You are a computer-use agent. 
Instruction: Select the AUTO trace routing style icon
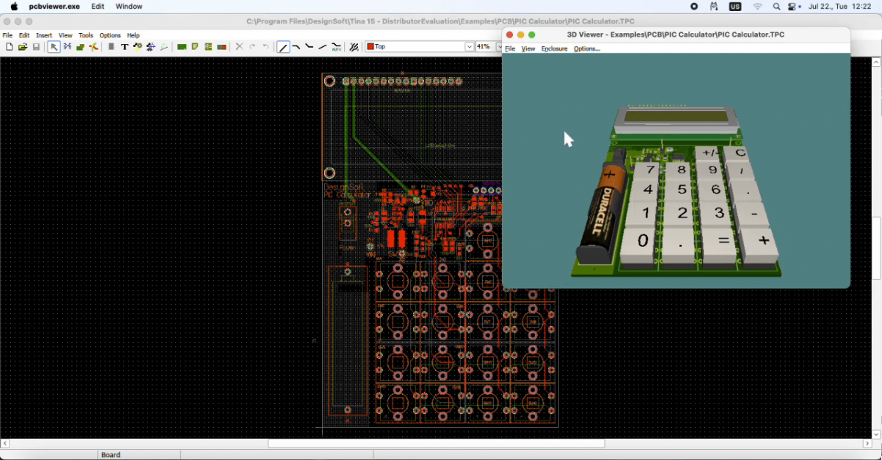pos(335,46)
